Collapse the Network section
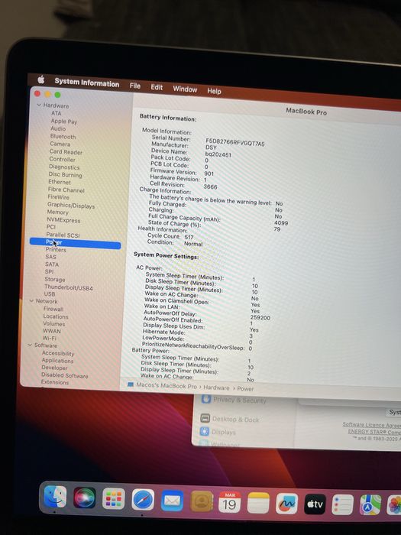The width and height of the screenshot is (401, 535). pos(31,301)
